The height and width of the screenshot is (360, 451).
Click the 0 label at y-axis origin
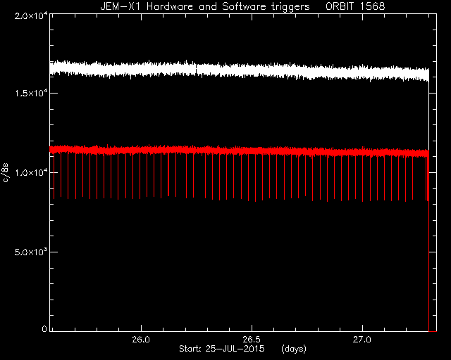click(x=44, y=328)
